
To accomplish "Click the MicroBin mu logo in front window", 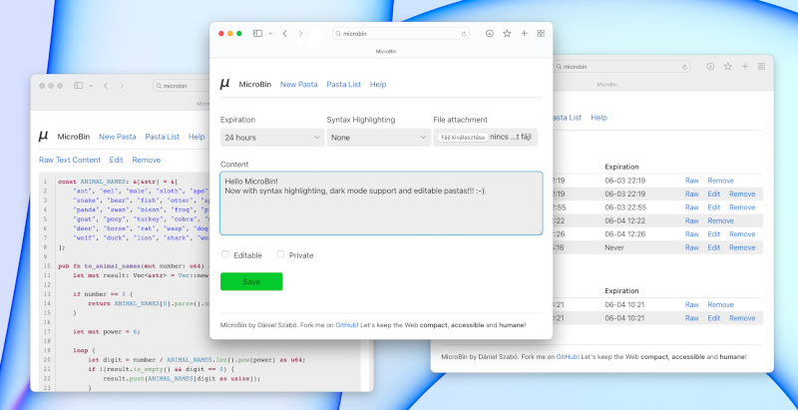I will click(224, 84).
